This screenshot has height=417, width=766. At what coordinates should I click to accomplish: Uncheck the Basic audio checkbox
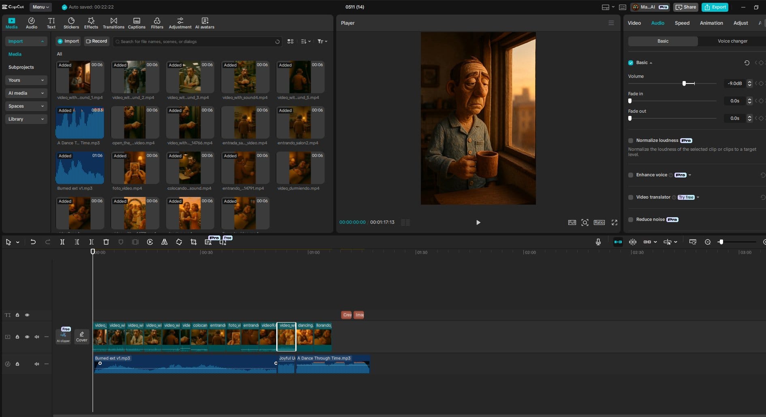[631, 63]
